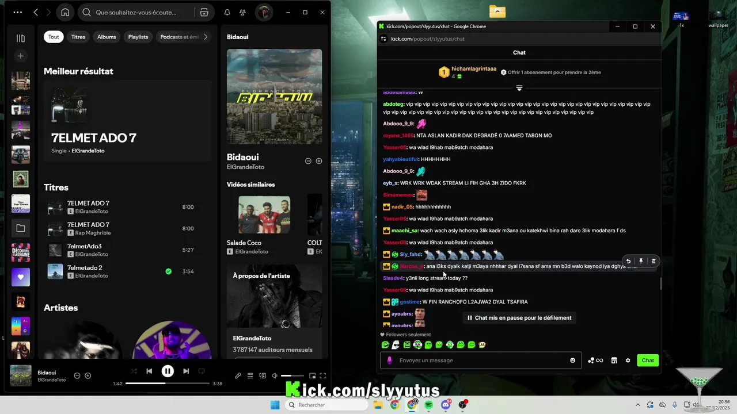Viewport: 737px width, 414px height.
Task: Toggle repeat in Spotify player
Action: (x=202, y=371)
